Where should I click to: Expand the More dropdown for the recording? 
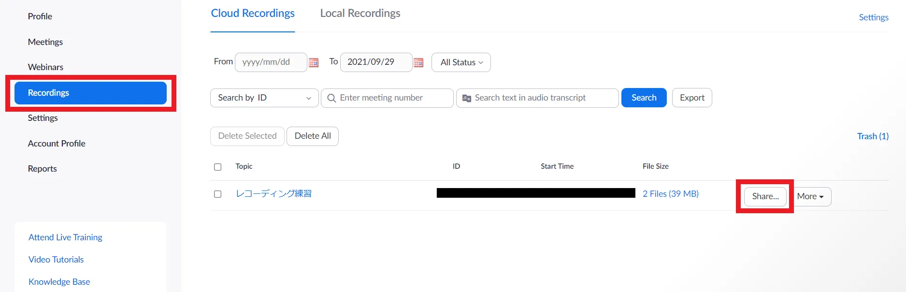pyautogui.click(x=810, y=196)
